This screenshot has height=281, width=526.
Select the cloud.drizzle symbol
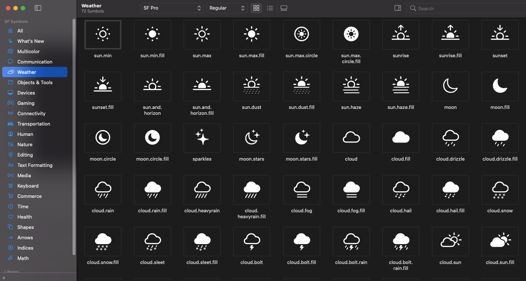pyautogui.click(x=450, y=138)
